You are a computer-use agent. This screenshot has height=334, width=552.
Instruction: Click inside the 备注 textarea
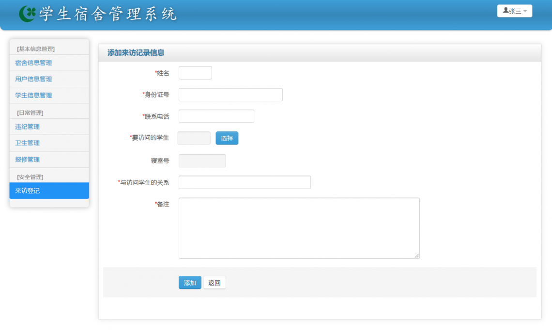click(x=299, y=228)
